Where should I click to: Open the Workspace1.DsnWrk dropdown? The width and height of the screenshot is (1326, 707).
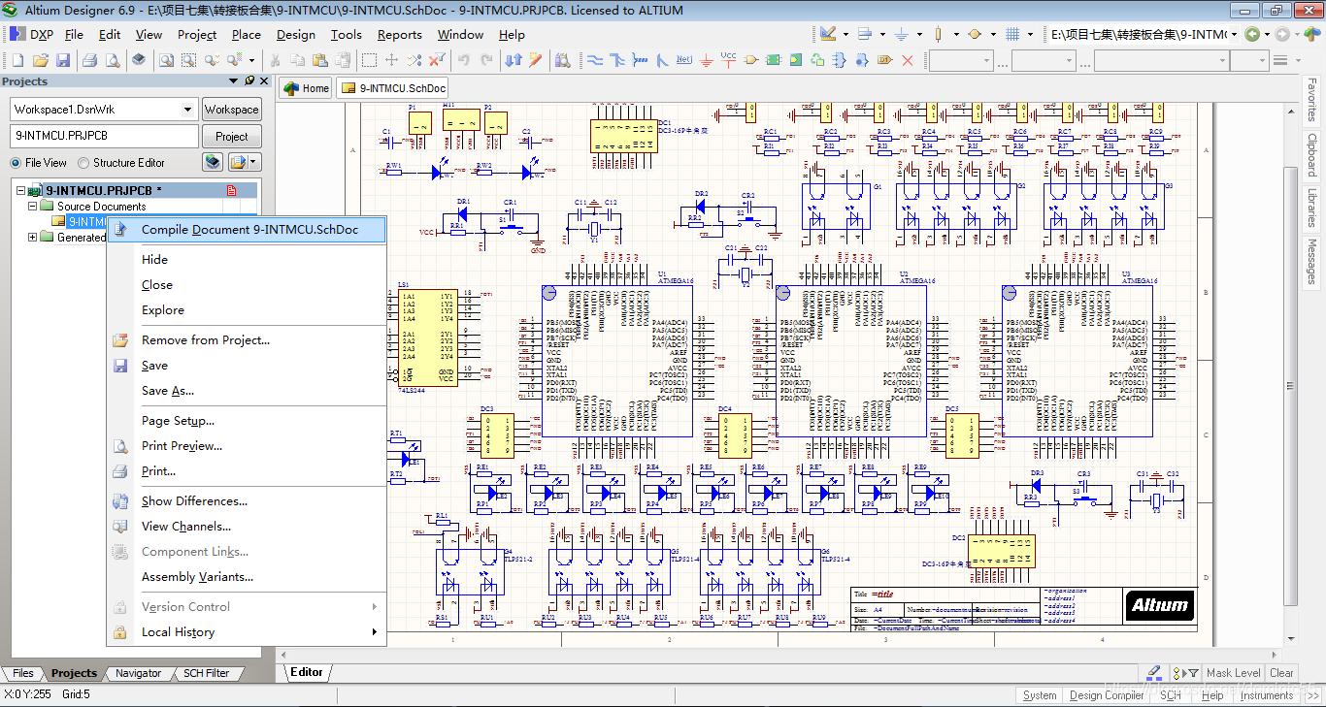(x=187, y=110)
